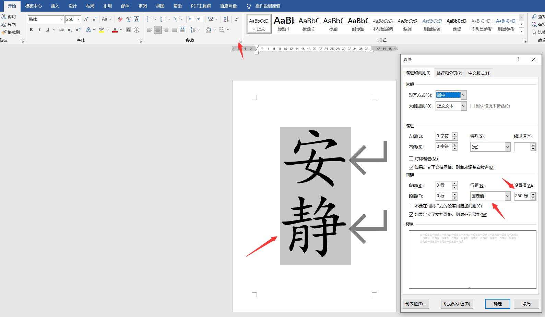Increase 段前 spacing with up arrow

(x=455, y=184)
